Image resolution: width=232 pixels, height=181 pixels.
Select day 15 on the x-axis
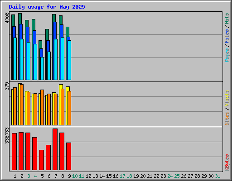[109, 176]
